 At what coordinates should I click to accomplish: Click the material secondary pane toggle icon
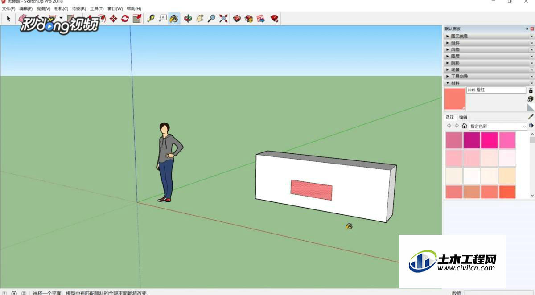[x=531, y=90]
